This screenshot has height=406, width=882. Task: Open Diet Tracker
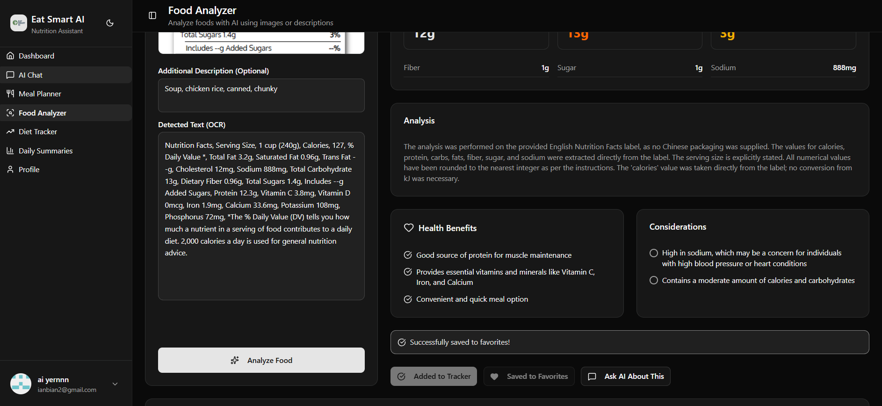[66, 131]
